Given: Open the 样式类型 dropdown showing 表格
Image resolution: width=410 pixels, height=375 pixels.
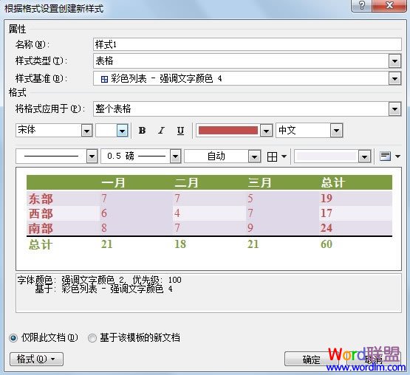Looking at the screenshot, I should point(394,61).
